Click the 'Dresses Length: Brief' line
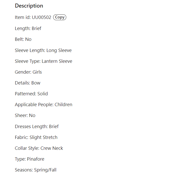Image resolution: width=169 pixels, height=177 pixels. click(37, 127)
